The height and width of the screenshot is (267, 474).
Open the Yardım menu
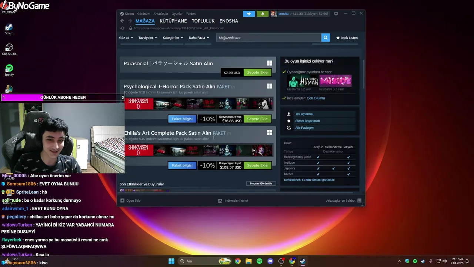pyautogui.click(x=191, y=14)
